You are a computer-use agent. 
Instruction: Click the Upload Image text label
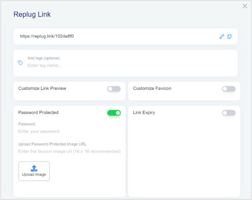pyautogui.click(x=34, y=175)
